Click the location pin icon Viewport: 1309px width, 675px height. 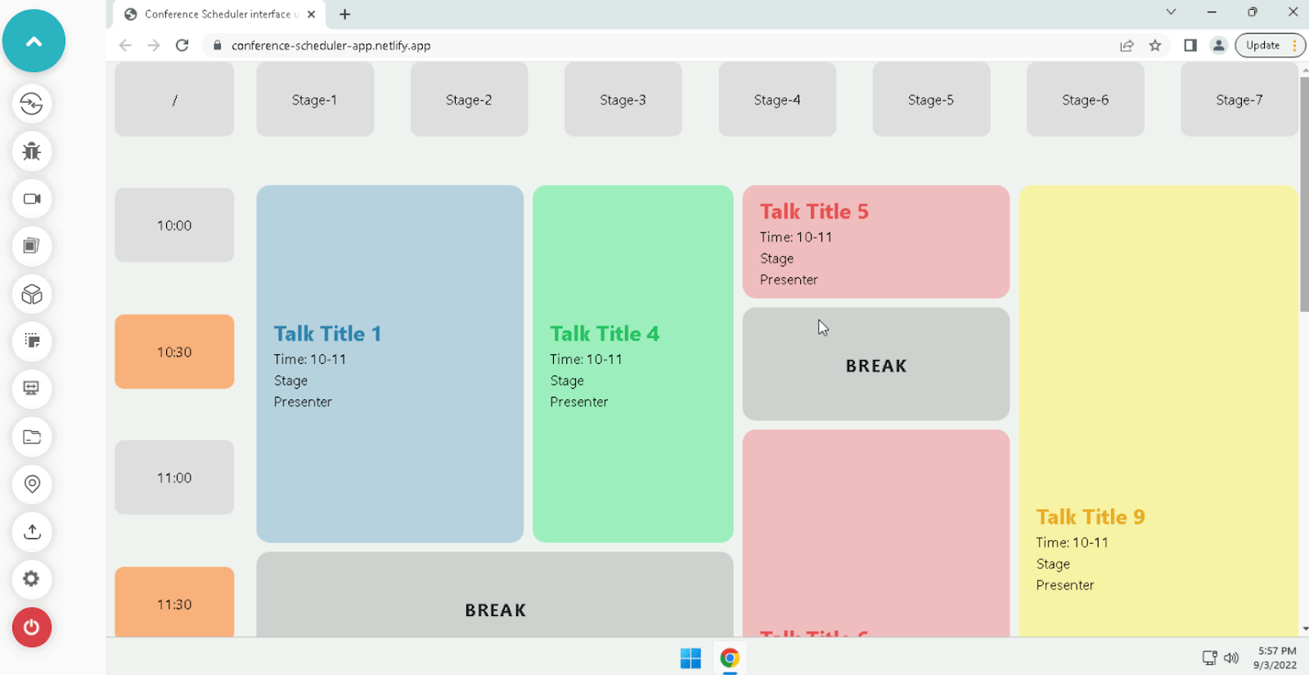32,484
